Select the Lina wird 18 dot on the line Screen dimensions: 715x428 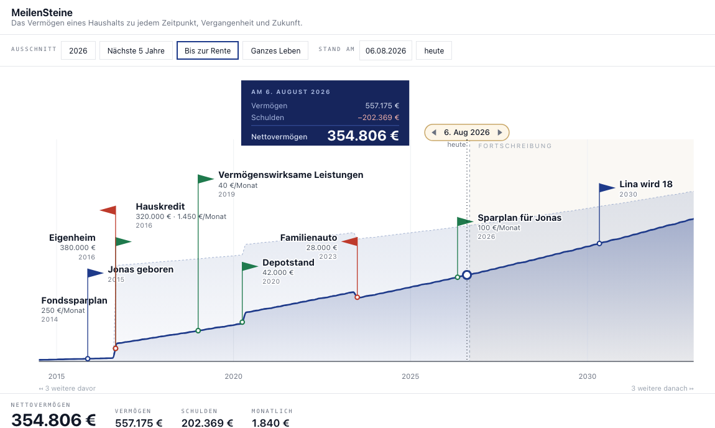[x=599, y=244]
